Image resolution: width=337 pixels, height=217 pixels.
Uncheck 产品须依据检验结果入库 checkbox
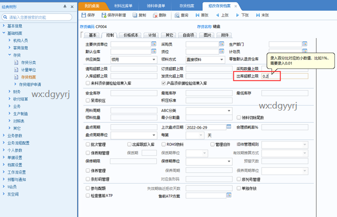pos(164,83)
